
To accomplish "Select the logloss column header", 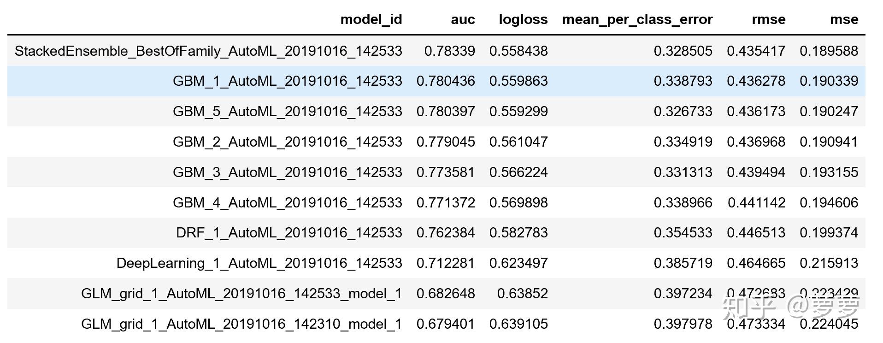I will (523, 19).
